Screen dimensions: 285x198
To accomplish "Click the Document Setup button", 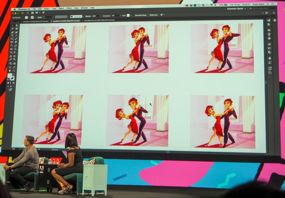I will [141, 15].
